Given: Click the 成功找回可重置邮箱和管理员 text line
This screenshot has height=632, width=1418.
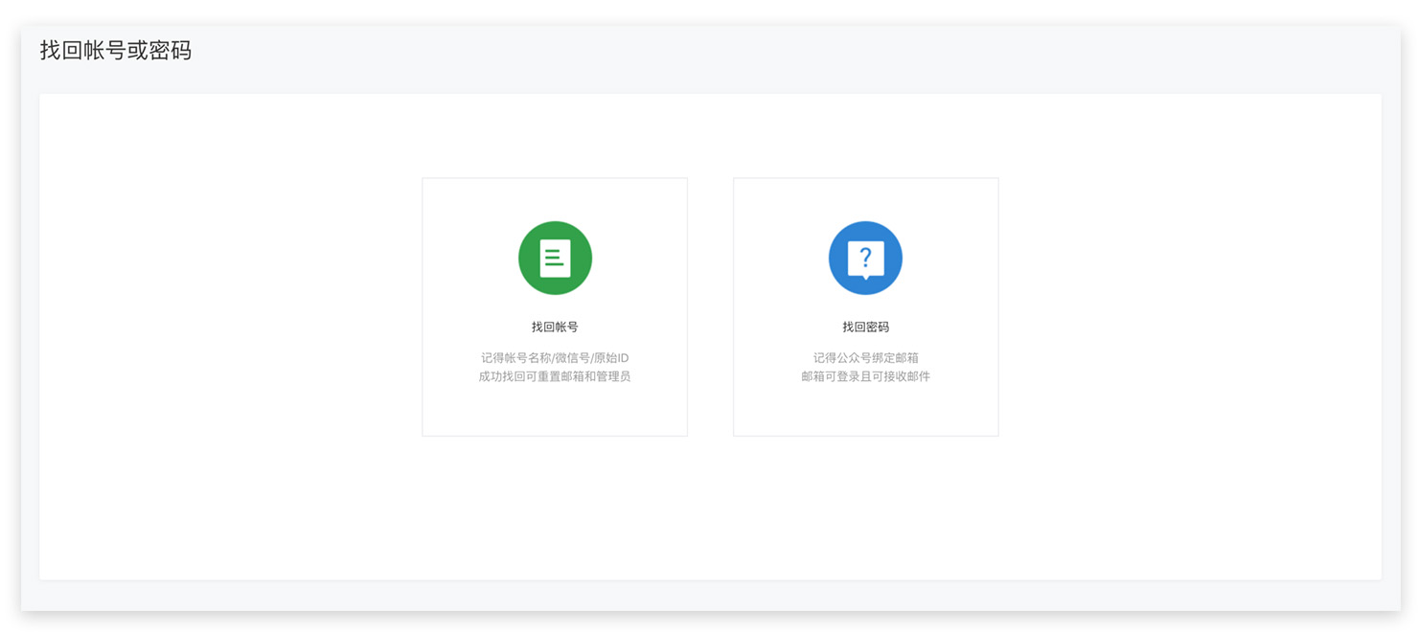Looking at the screenshot, I should tap(555, 377).
